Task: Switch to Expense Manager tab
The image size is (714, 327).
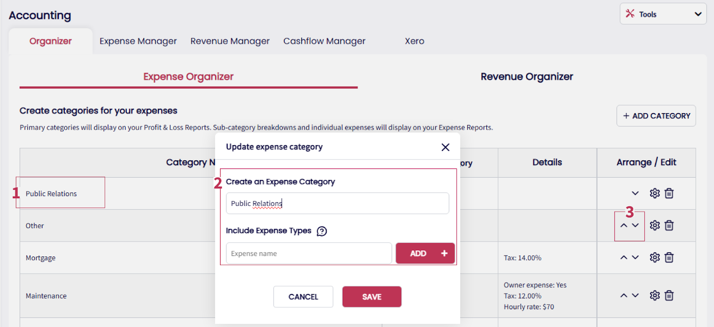Action: 138,41
